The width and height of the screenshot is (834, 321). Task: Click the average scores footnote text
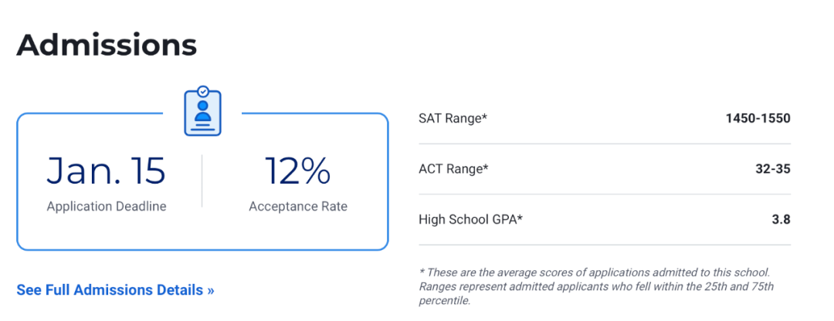tap(595, 272)
